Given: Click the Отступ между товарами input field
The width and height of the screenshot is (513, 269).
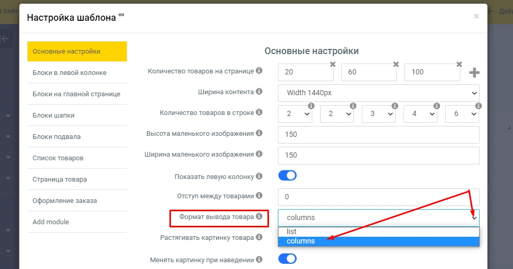Looking at the screenshot, I should click(378, 197).
